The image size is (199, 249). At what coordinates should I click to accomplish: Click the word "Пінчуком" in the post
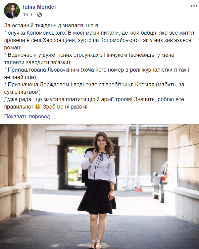point(115,55)
